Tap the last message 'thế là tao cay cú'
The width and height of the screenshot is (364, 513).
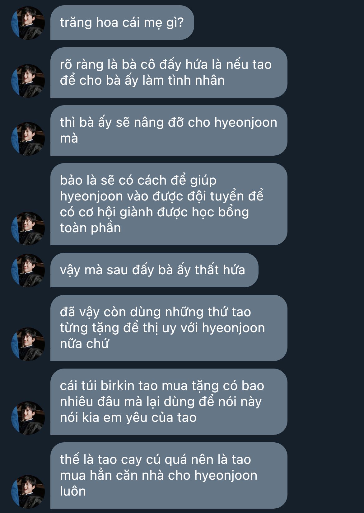(169, 476)
